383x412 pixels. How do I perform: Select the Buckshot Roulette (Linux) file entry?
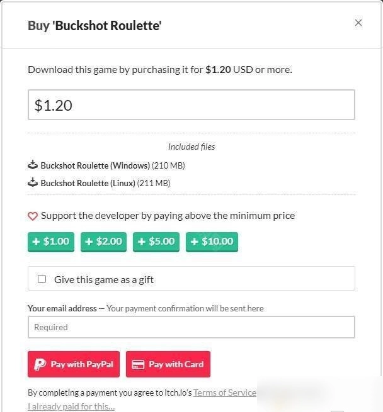(x=88, y=183)
